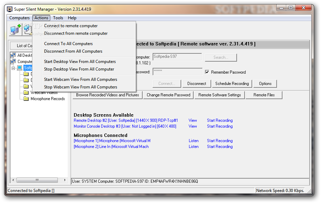Click Network Speed status bar entry
This screenshot has height=203, width=321.
coord(280,191)
